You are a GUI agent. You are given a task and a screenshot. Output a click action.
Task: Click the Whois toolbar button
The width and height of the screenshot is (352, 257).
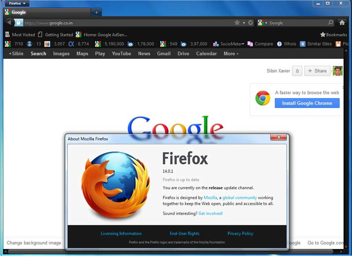coord(287,44)
